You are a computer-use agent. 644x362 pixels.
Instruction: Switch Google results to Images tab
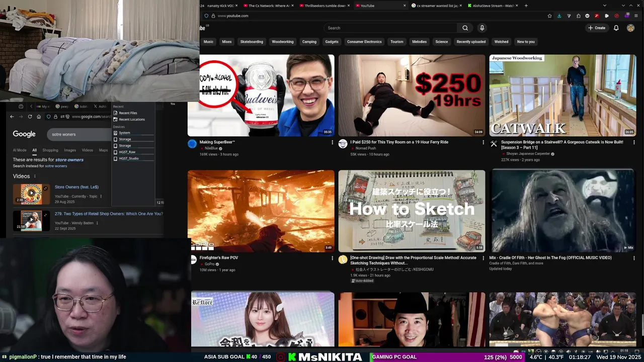coord(70,150)
